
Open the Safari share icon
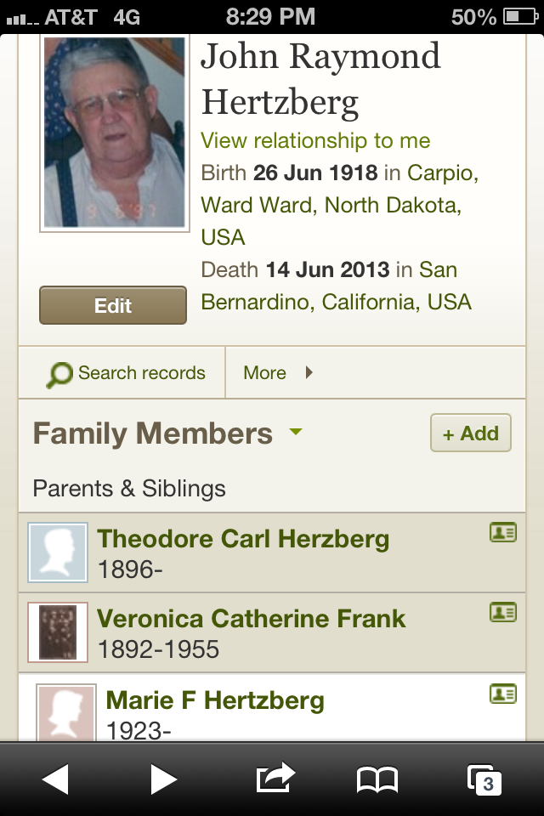click(x=272, y=778)
